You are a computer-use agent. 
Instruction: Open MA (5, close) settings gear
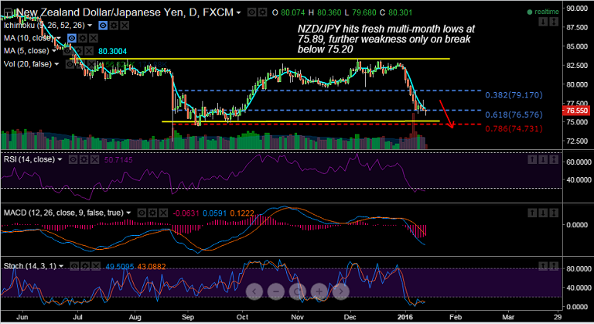(x=78, y=51)
